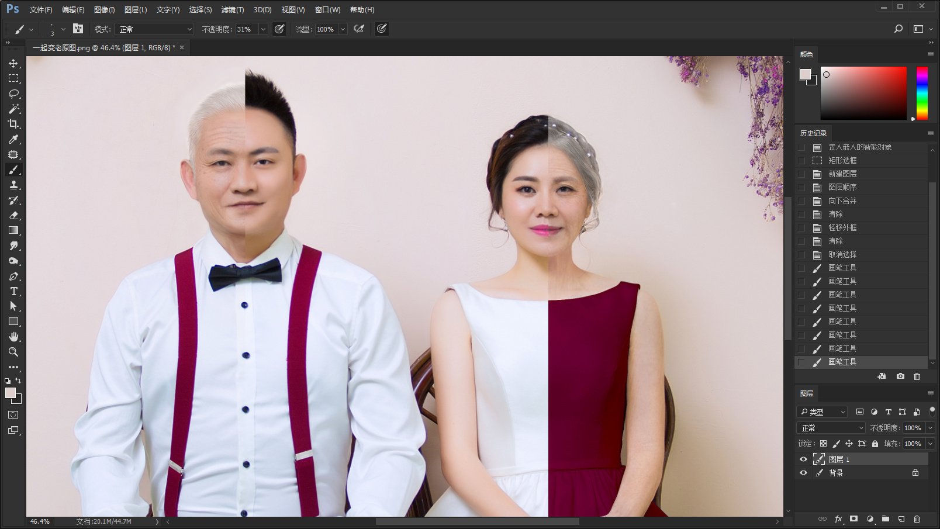This screenshot has height=529, width=940.
Task: Activate the Zoom tool in toolbar
Action: [x=13, y=352]
